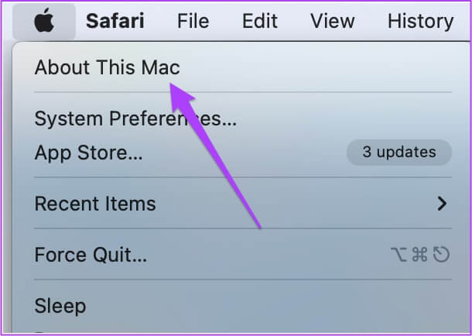Choose About This Mac
Image resolution: width=472 pixels, height=336 pixels.
[107, 67]
